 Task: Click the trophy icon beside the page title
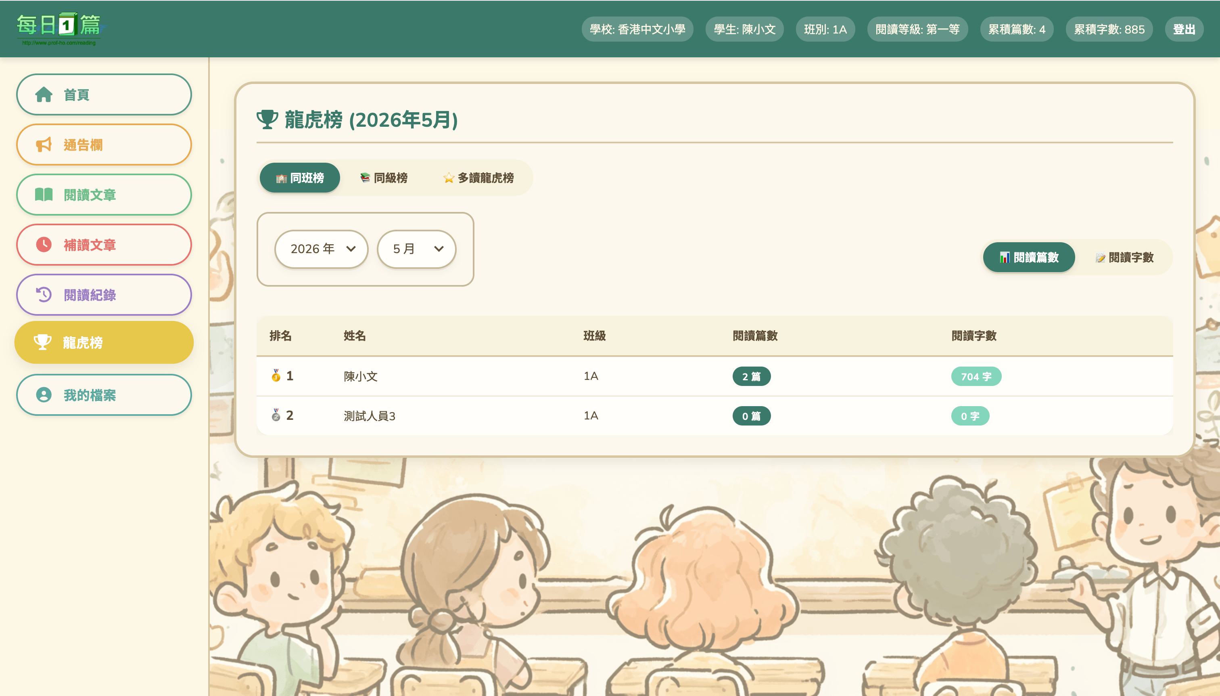(267, 119)
